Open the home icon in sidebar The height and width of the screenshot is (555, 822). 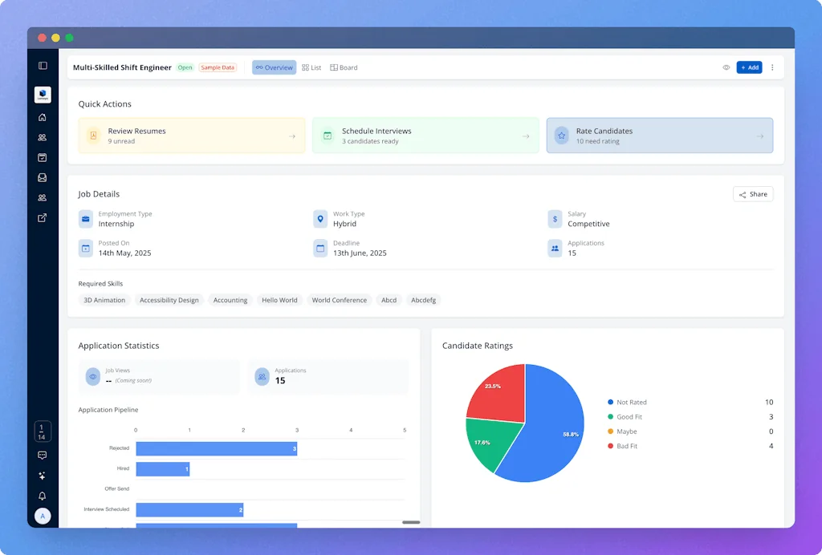[43, 117]
